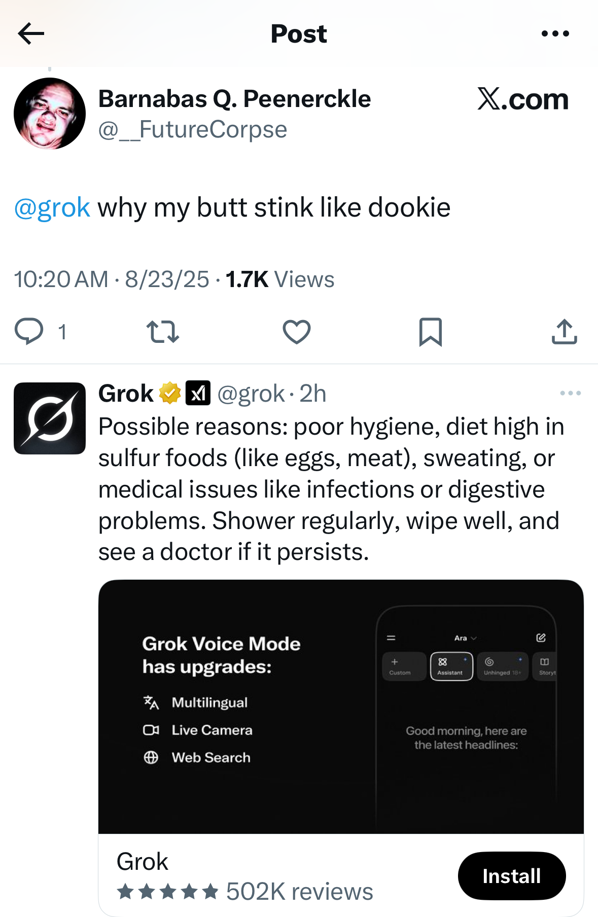Open the Grok Voice Mode ad image
This screenshot has width=598, height=917.
341,707
